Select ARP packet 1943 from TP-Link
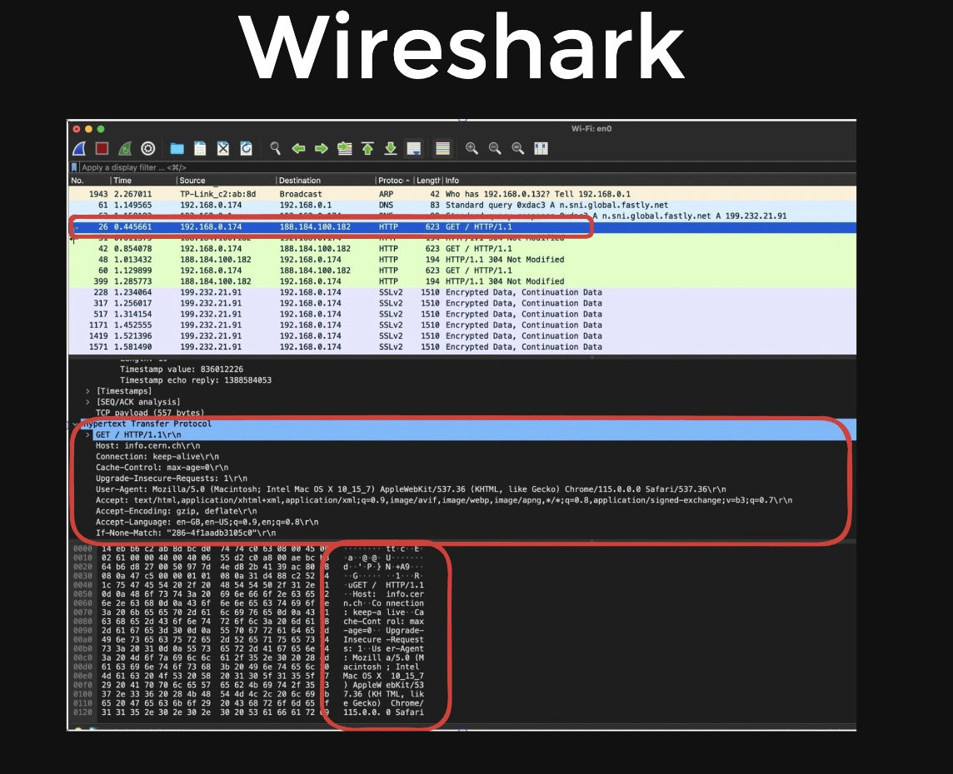The width and height of the screenshot is (953, 774). (462, 194)
